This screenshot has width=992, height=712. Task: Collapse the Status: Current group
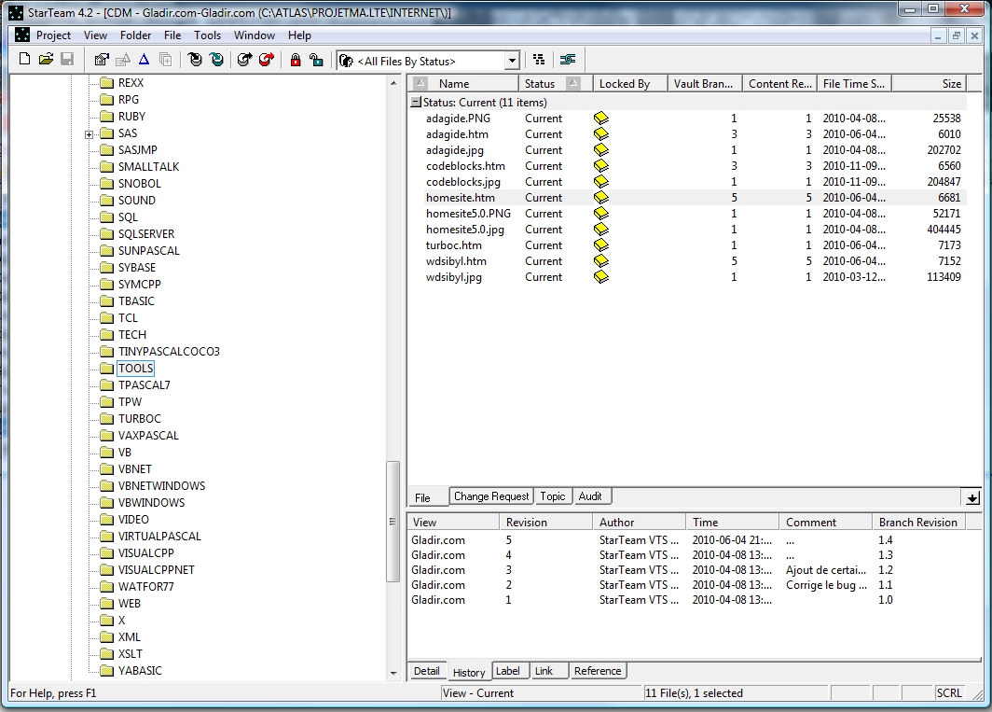(416, 103)
